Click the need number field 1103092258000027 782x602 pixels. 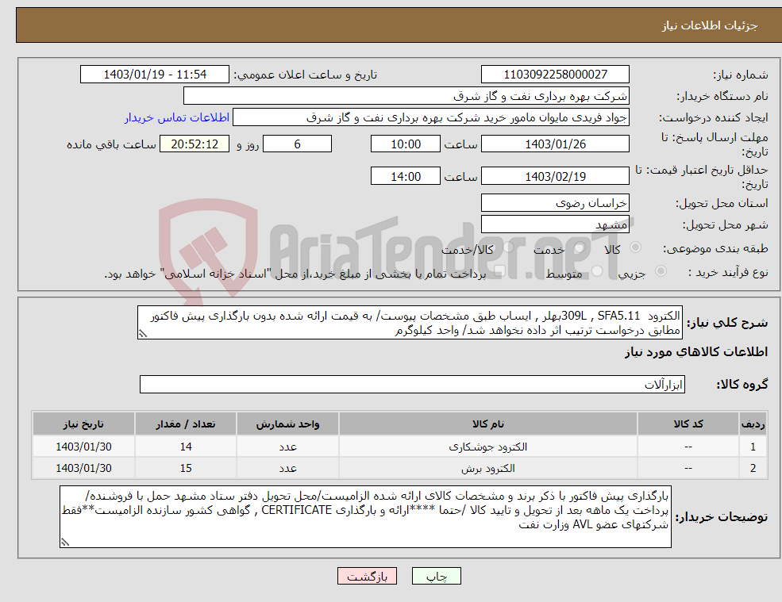click(555, 75)
